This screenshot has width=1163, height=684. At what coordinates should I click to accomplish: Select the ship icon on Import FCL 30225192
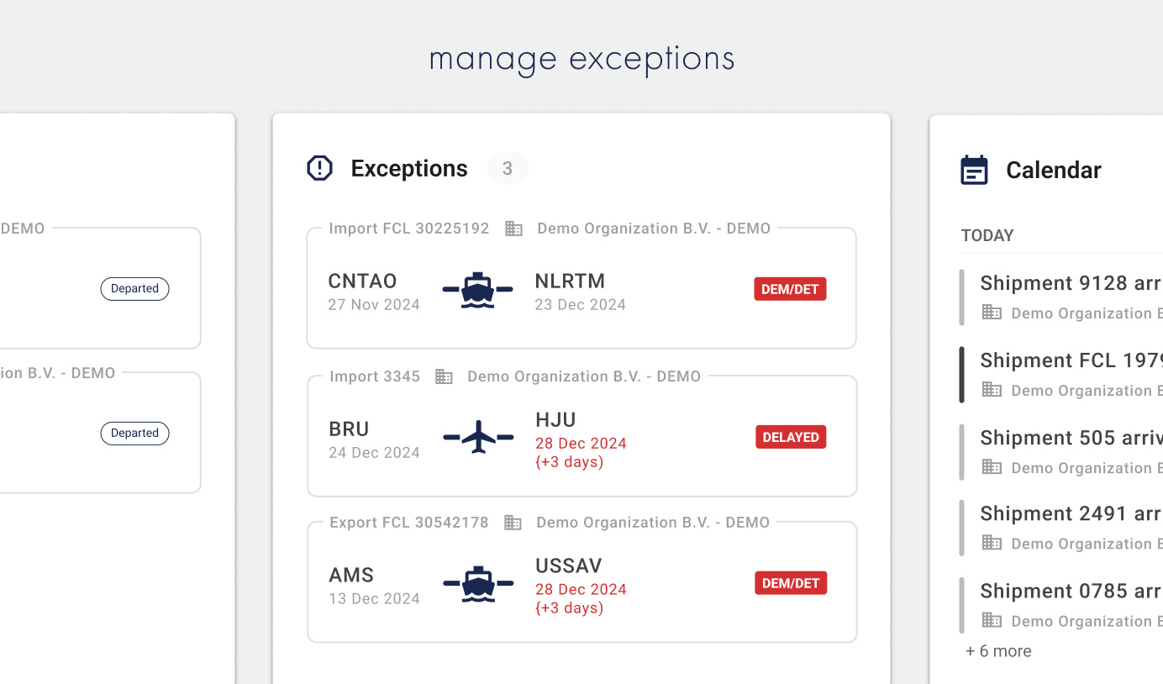click(x=477, y=288)
